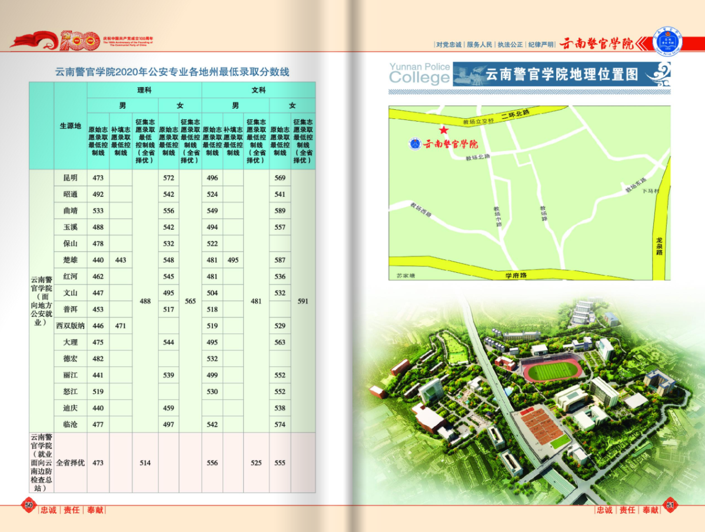The image size is (705, 532).
Task: Click the 学府路 road label
Action: tap(516, 275)
